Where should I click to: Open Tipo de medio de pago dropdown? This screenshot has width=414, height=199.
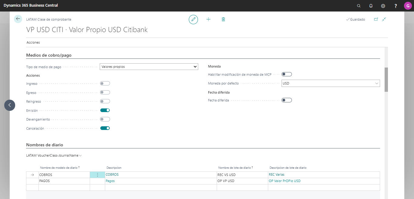(x=149, y=67)
